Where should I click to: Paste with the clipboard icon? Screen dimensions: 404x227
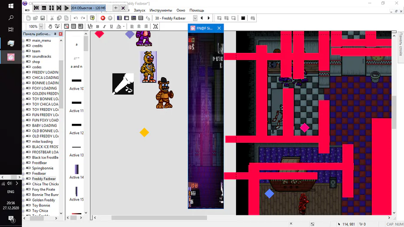click(x=66, y=18)
